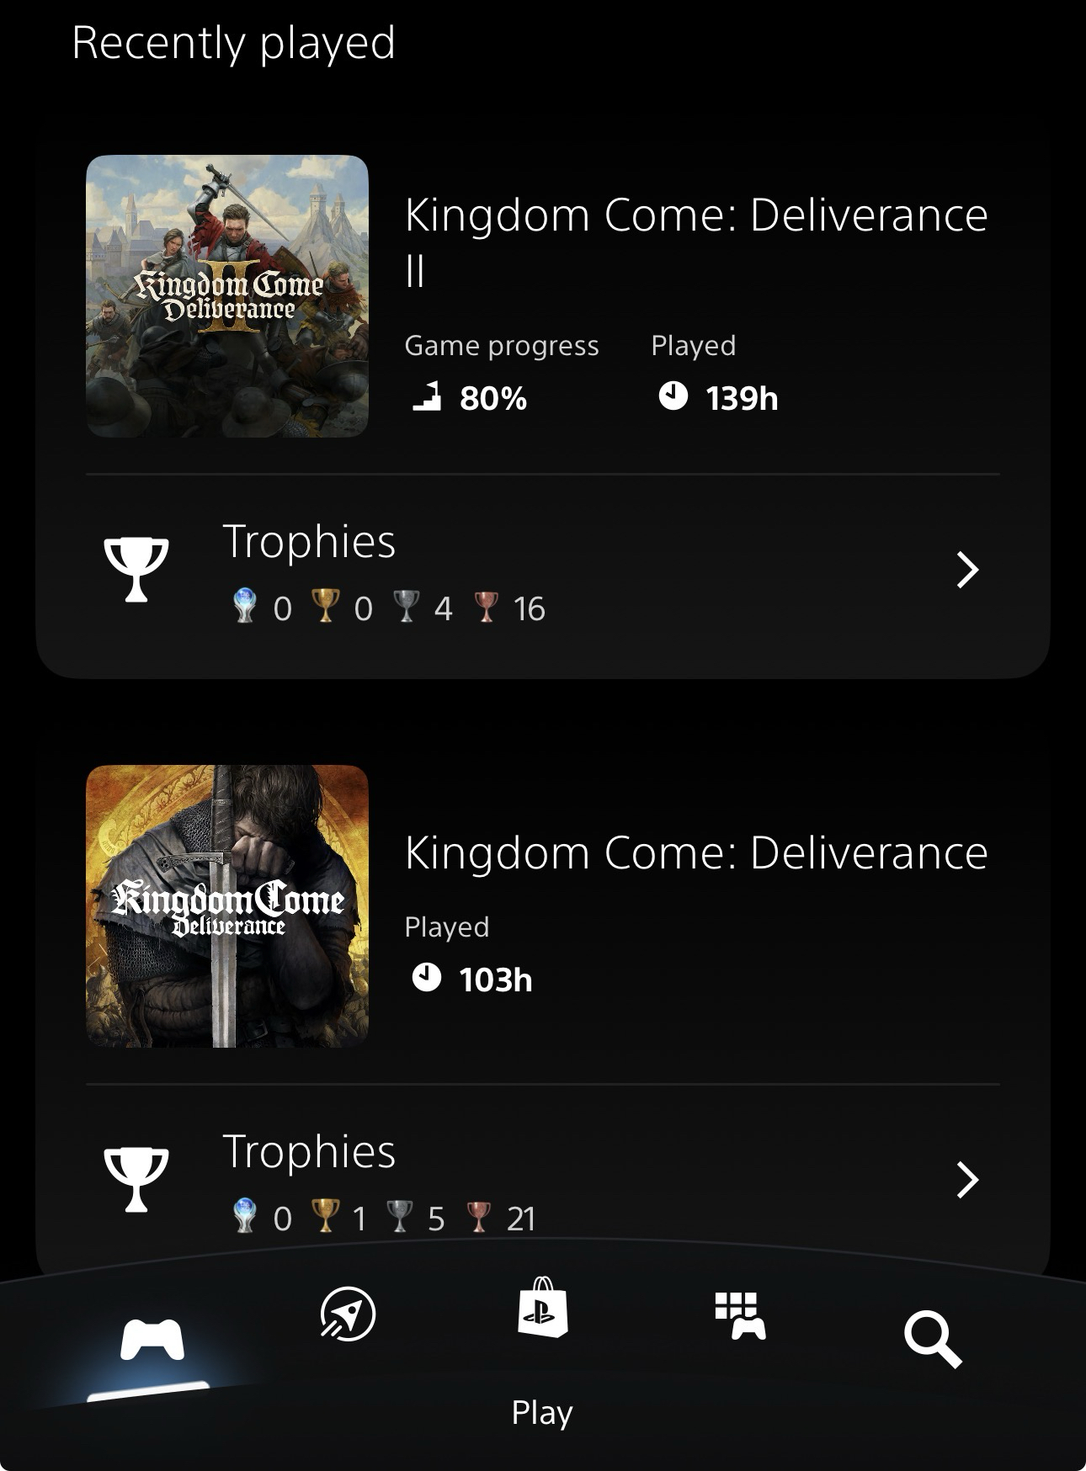Viewport: 1086px width, 1471px height.
Task: Tap the Recently played heading
Action: pos(234,42)
